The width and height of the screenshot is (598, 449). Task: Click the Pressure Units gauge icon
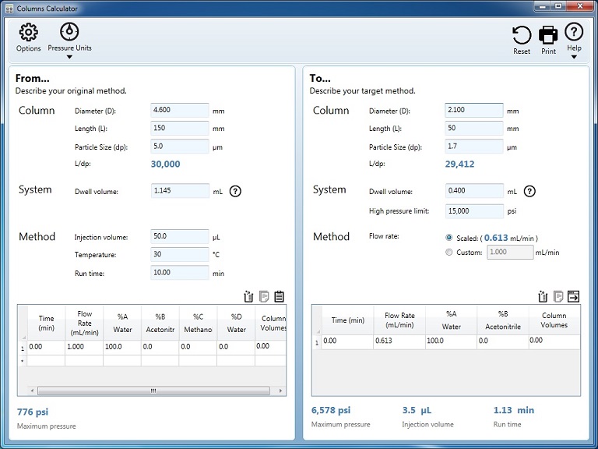coord(69,31)
